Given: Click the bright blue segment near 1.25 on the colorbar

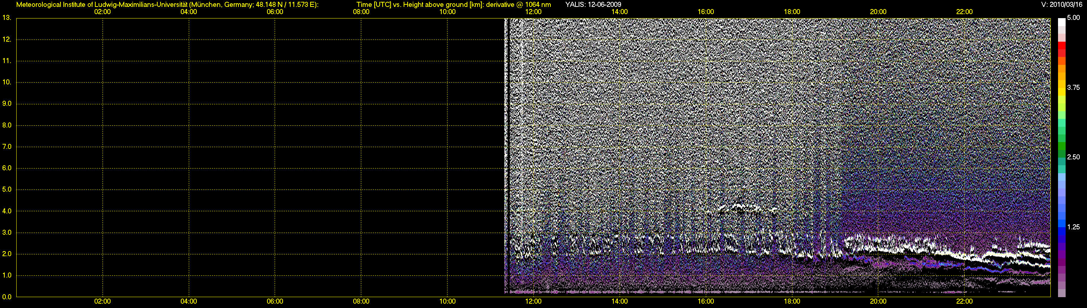Looking at the screenshot, I should coord(1062,224).
